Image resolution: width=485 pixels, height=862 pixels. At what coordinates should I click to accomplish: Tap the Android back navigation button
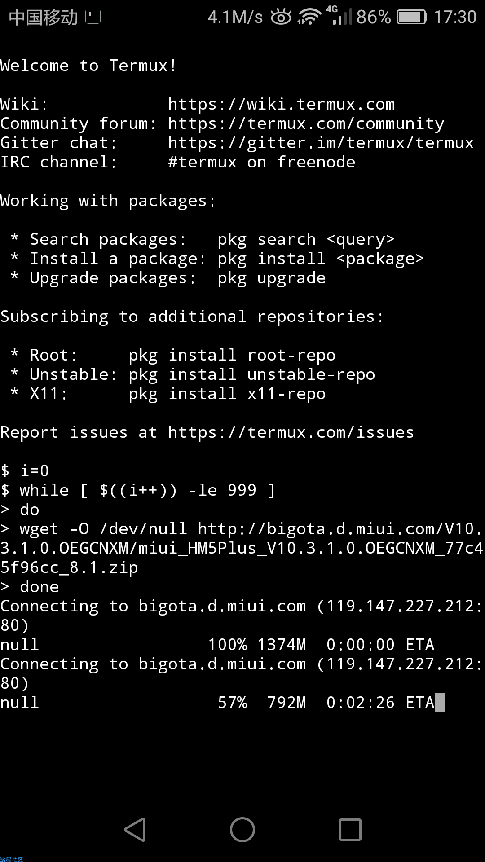(x=135, y=829)
